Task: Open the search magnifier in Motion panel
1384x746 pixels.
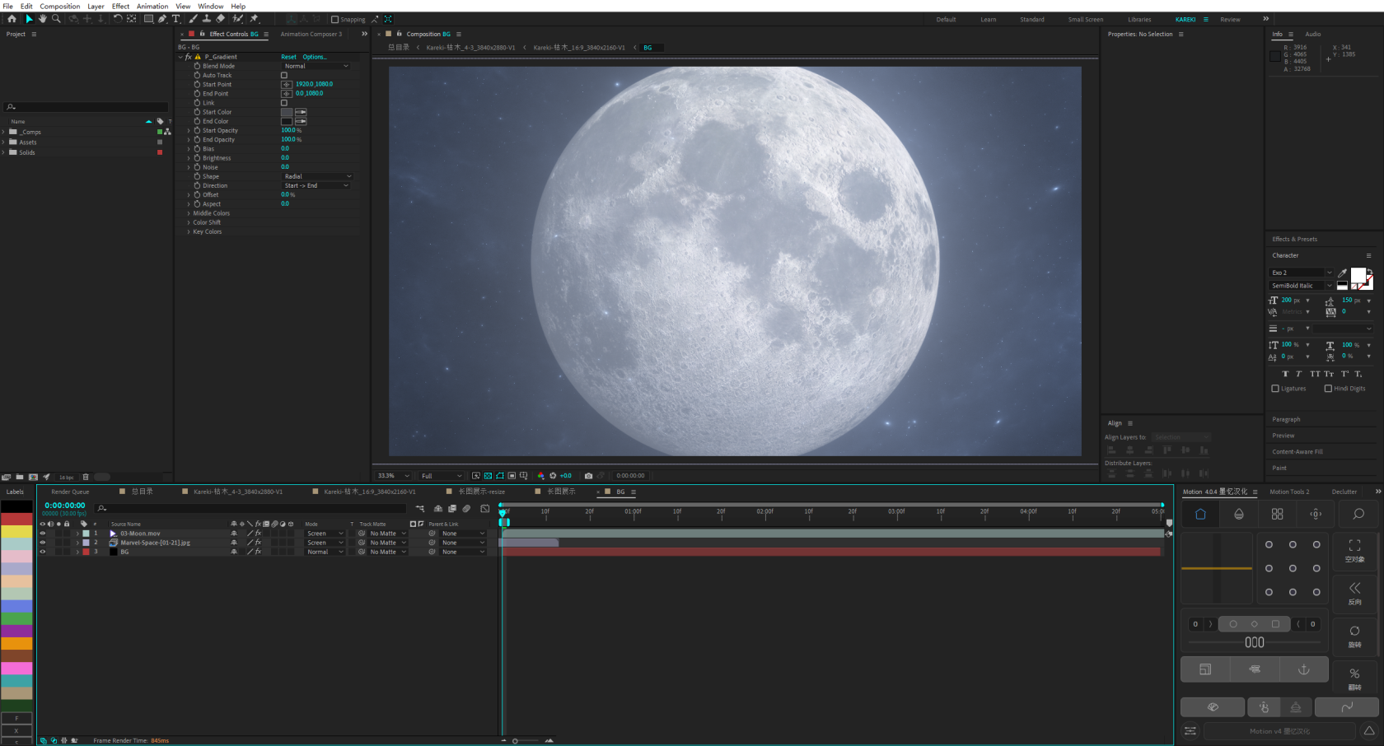Action: [1358, 514]
